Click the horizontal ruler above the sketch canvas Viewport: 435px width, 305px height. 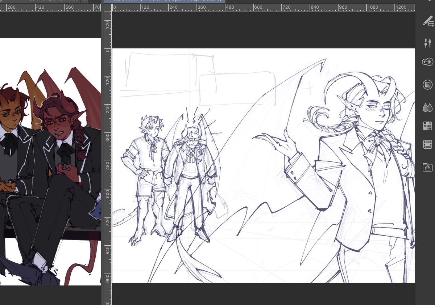coord(264,7)
